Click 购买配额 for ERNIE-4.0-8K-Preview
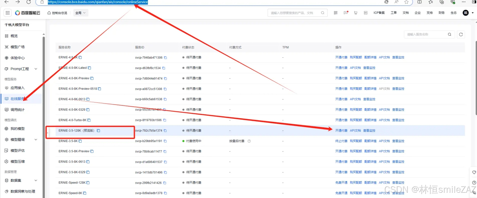This screenshot has width=477, height=198. (356, 78)
